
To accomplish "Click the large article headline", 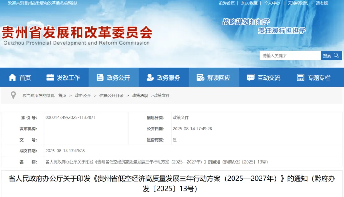I will 172,183.
